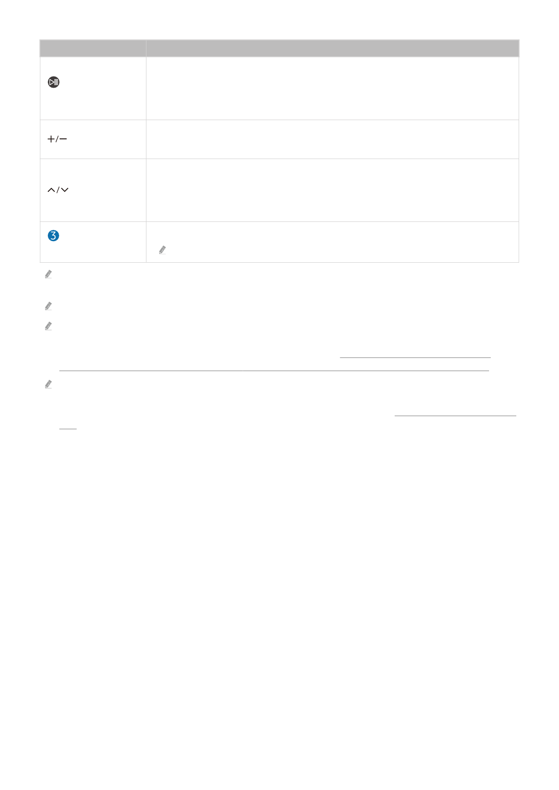The image size is (559, 790).
Task: Click the gray header cell above the icons column
Action: pyautogui.click(x=93, y=48)
